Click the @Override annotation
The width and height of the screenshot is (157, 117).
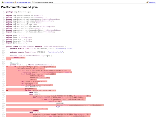pos(14,63)
